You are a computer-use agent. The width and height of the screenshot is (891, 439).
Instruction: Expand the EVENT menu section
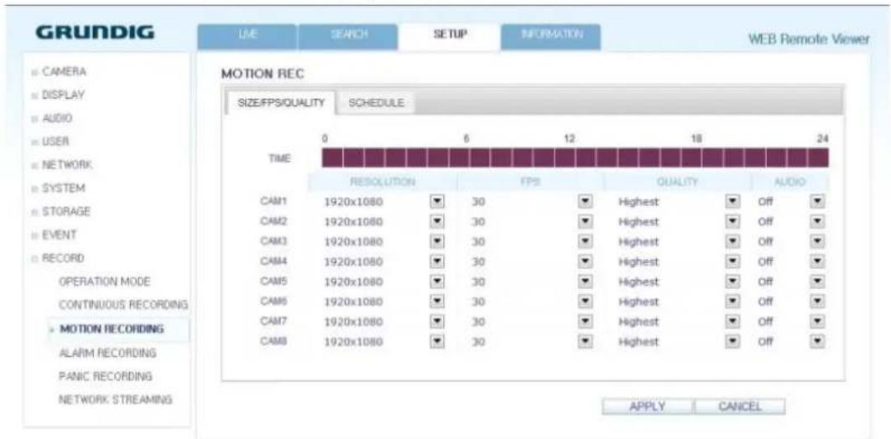point(54,235)
